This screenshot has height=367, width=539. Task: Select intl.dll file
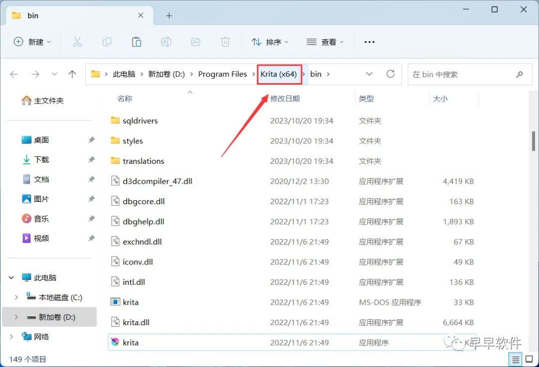click(x=292, y=282)
